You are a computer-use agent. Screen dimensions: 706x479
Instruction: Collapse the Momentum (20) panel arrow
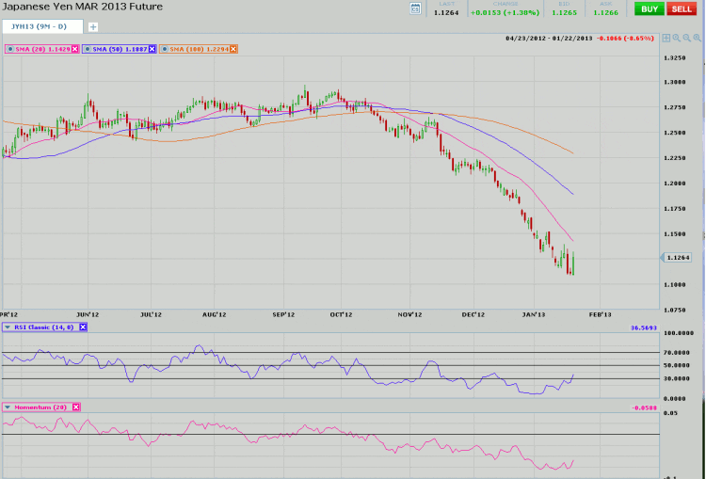[8, 407]
